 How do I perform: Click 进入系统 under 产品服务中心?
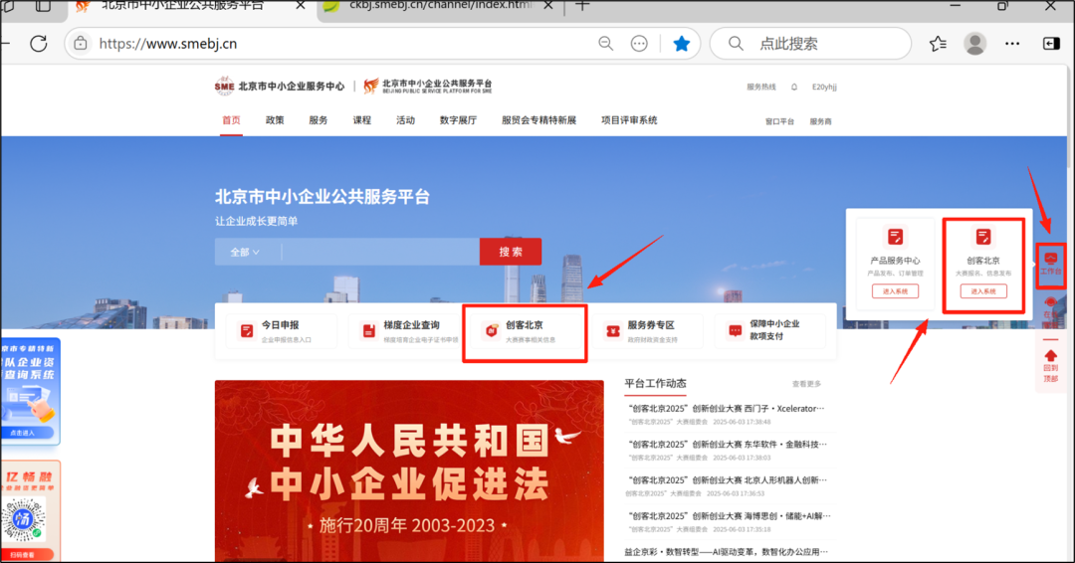coord(895,291)
